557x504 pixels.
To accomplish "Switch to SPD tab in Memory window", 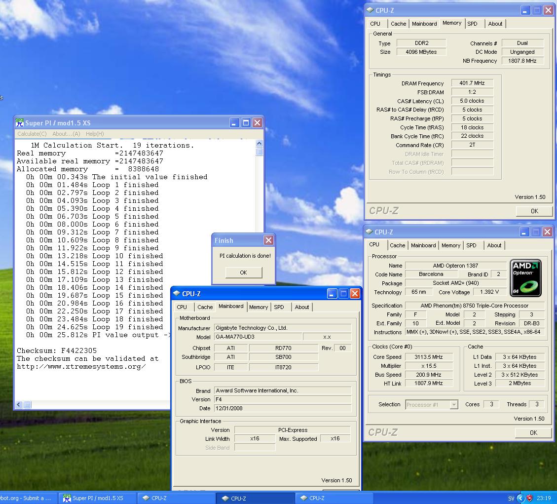I will pos(472,24).
